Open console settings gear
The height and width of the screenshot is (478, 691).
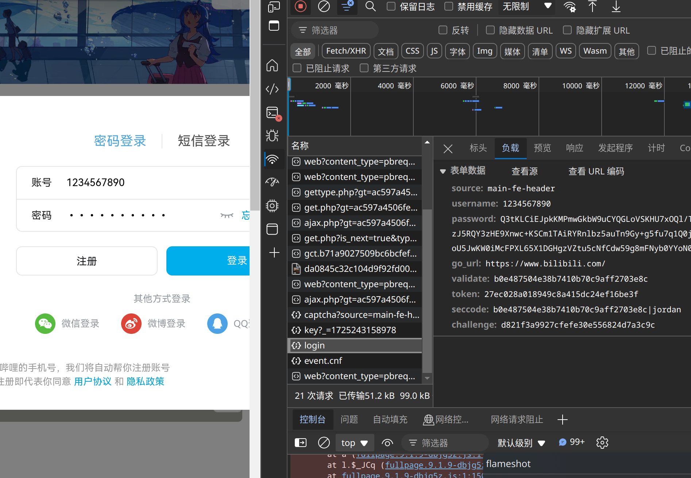point(602,443)
